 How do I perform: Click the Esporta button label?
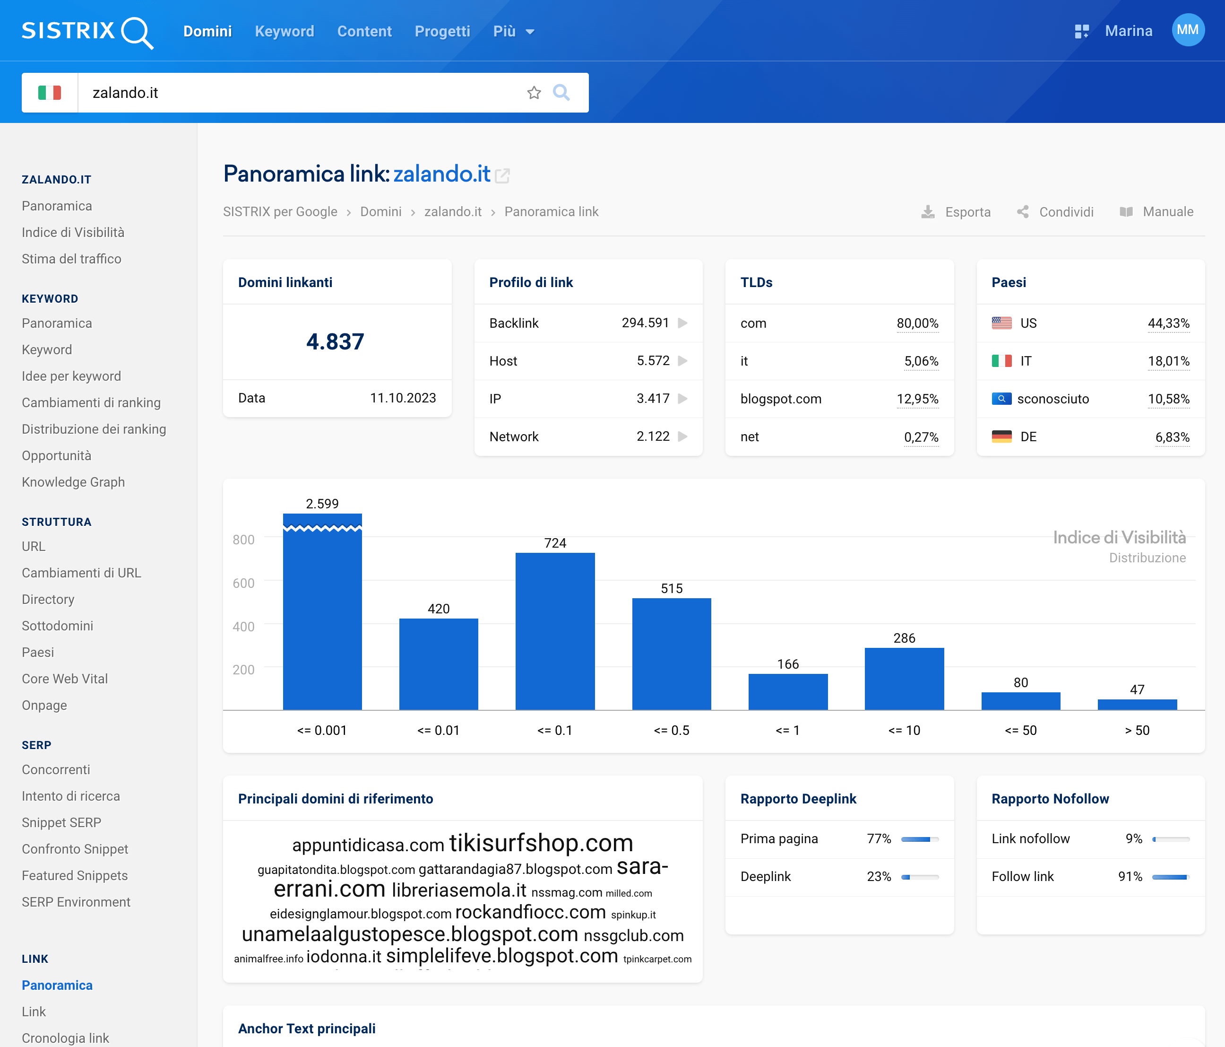point(968,212)
